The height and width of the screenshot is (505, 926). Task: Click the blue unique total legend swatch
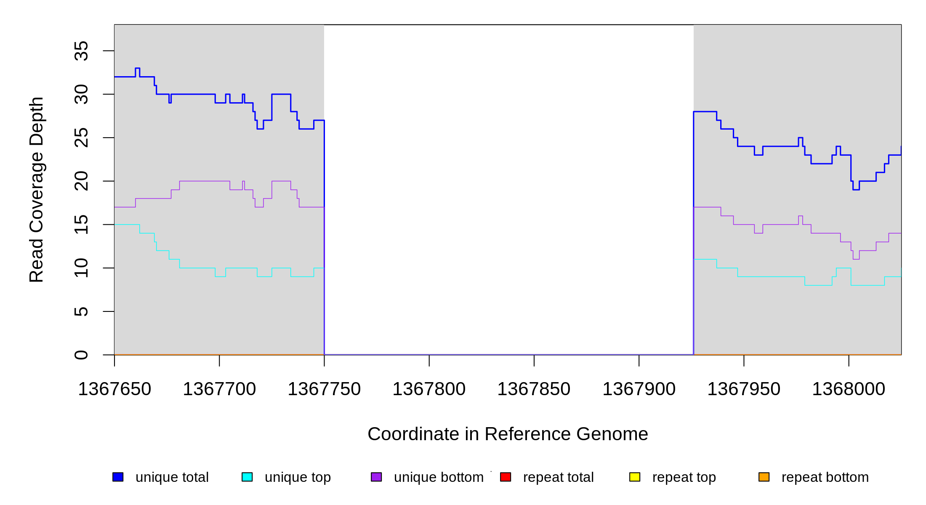coord(118,477)
